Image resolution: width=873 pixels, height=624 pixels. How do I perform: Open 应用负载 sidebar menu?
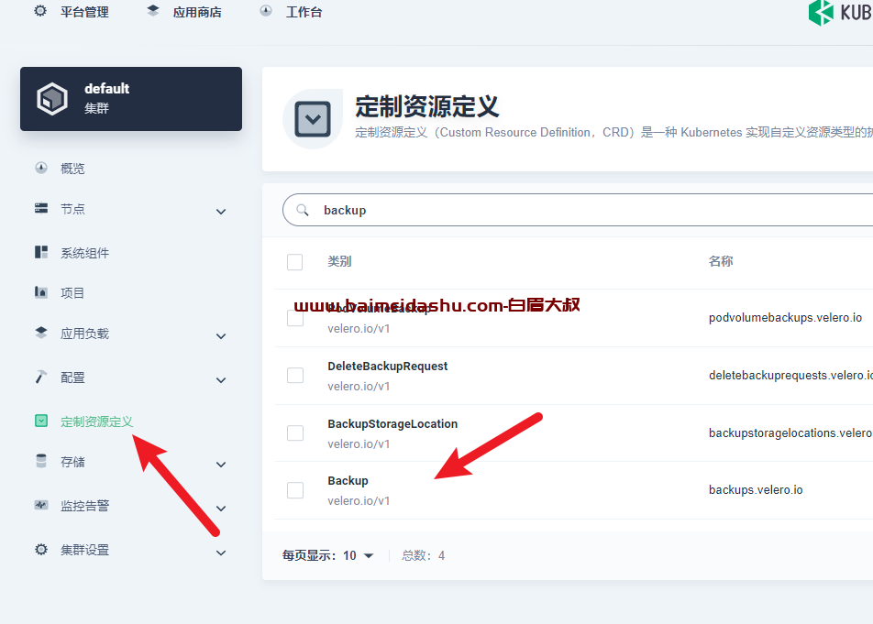coord(84,334)
